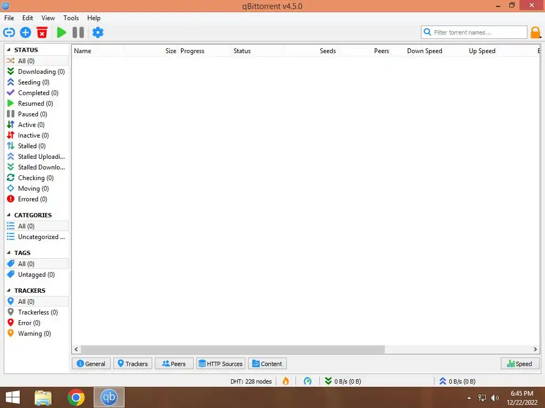The image size is (545, 408).
Task: Click the Resumed filter green play icon
Action: point(11,104)
